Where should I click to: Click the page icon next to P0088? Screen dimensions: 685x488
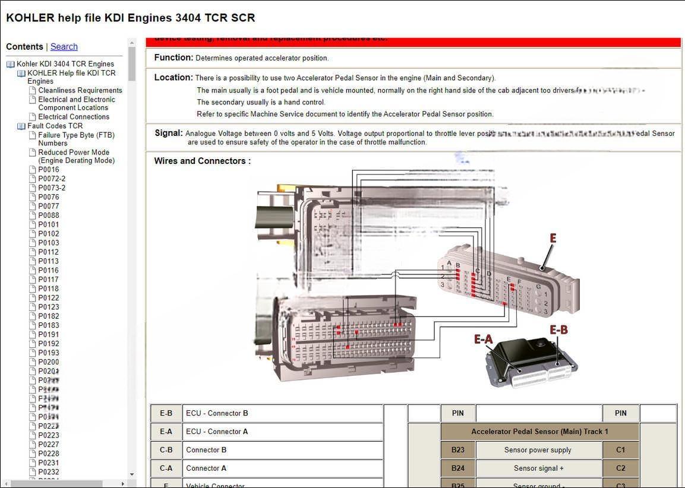(x=33, y=216)
